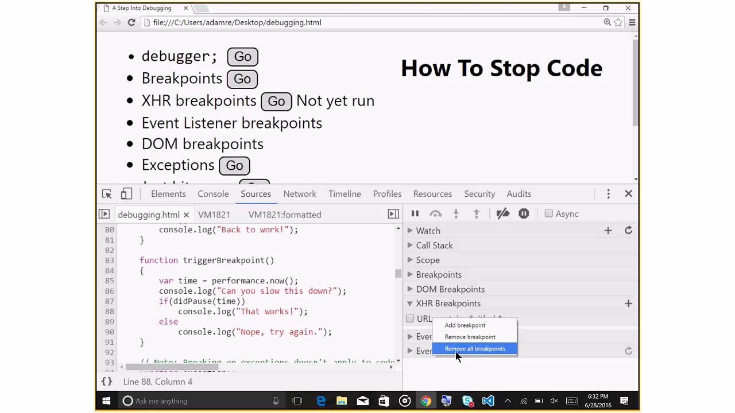Open File Explorer from the taskbar

click(342, 401)
